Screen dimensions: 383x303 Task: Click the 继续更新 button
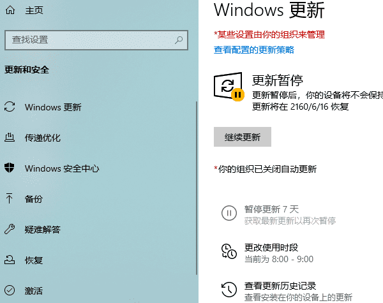243,137
